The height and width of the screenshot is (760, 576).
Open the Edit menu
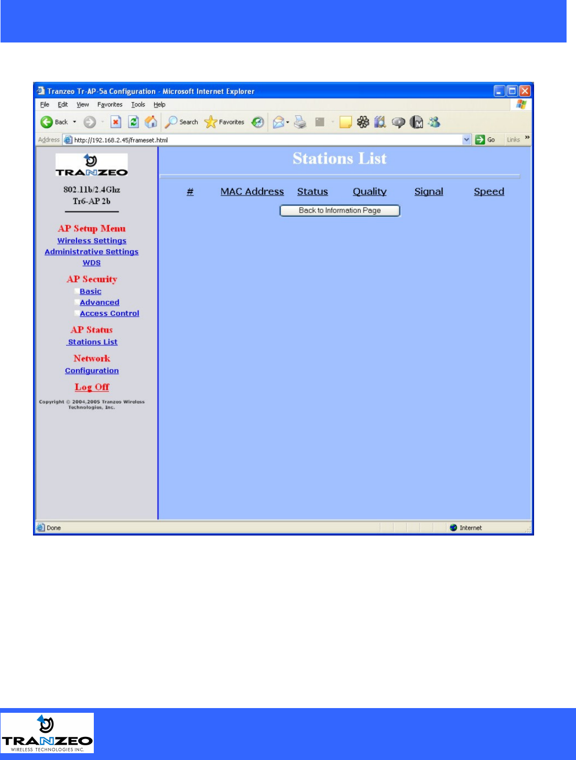[63, 105]
